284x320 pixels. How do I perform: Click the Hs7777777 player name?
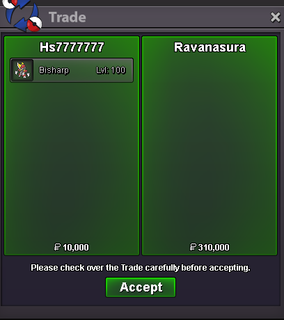[x=72, y=47]
